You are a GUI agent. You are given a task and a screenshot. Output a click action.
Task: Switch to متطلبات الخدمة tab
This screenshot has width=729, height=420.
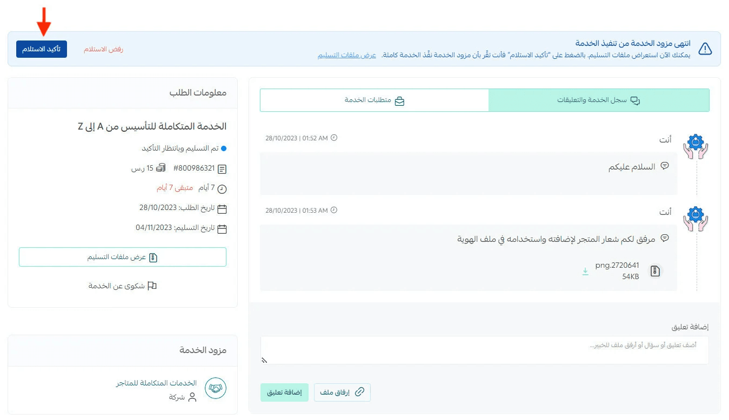(374, 100)
